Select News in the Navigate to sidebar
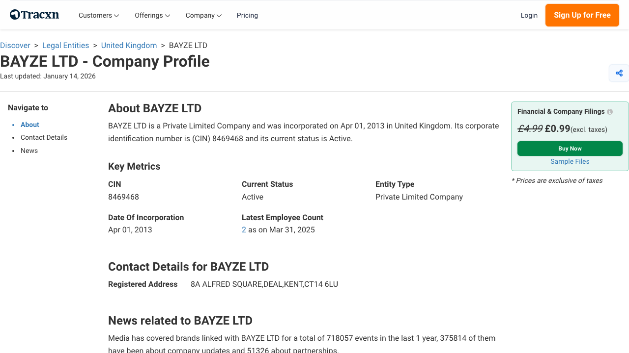629x353 pixels. coord(29,151)
